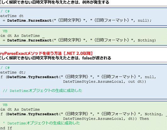Click the VB comment "' DateTimeオブジェクトの生成に成功した"

(x=41, y=123)
